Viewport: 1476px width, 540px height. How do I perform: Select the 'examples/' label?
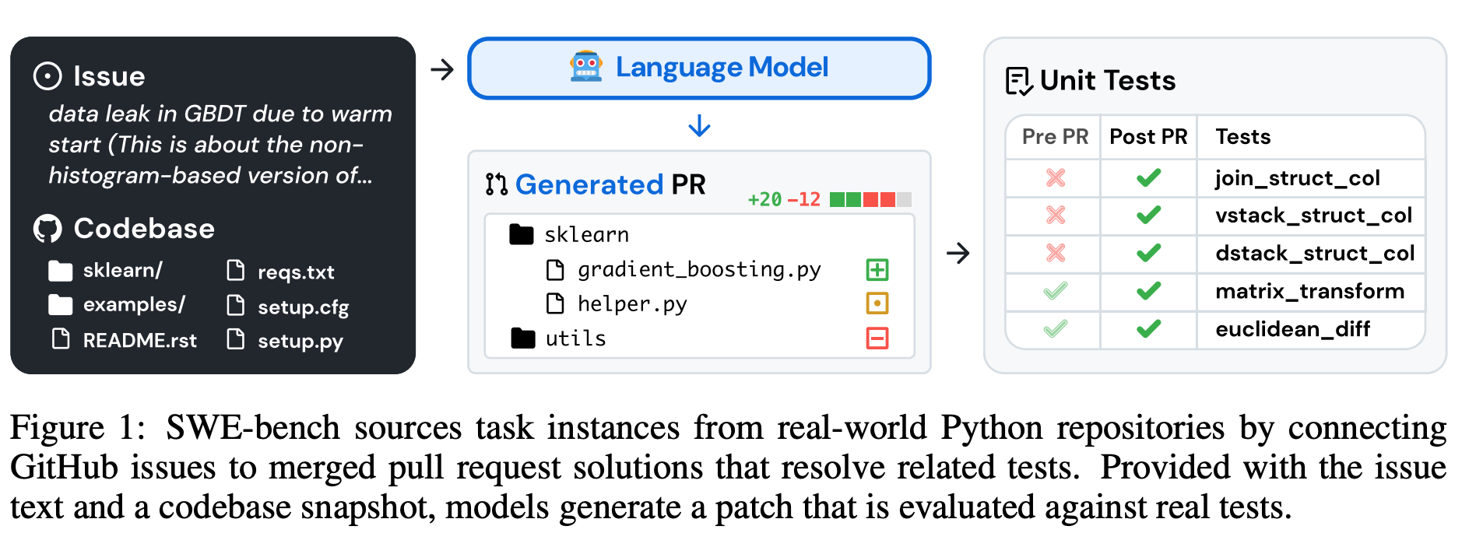click(134, 304)
